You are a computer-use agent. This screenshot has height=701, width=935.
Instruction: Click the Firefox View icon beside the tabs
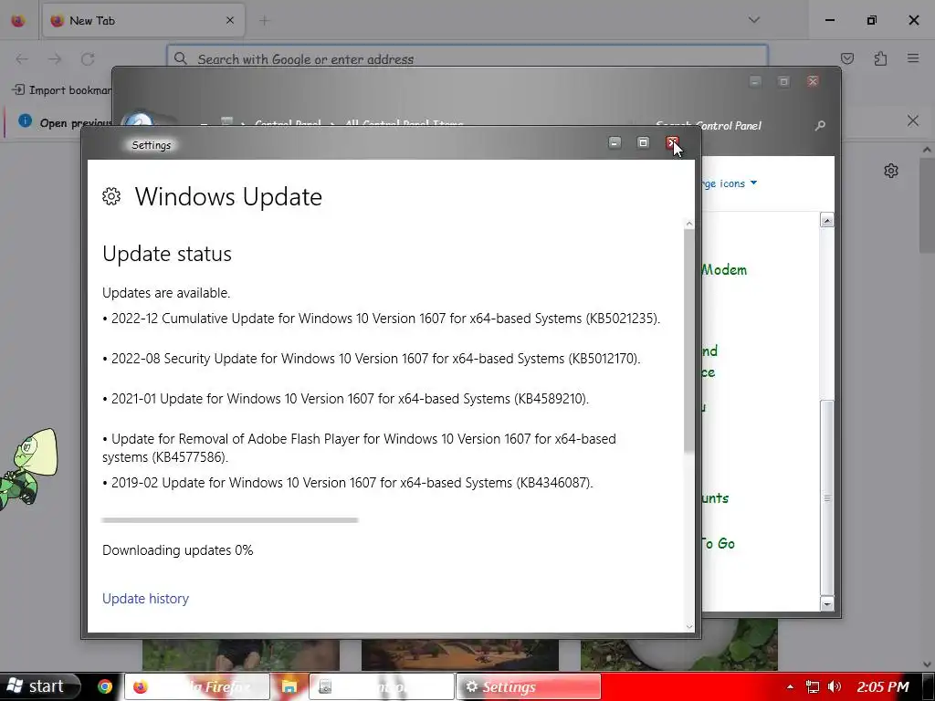tap(18, 21)
